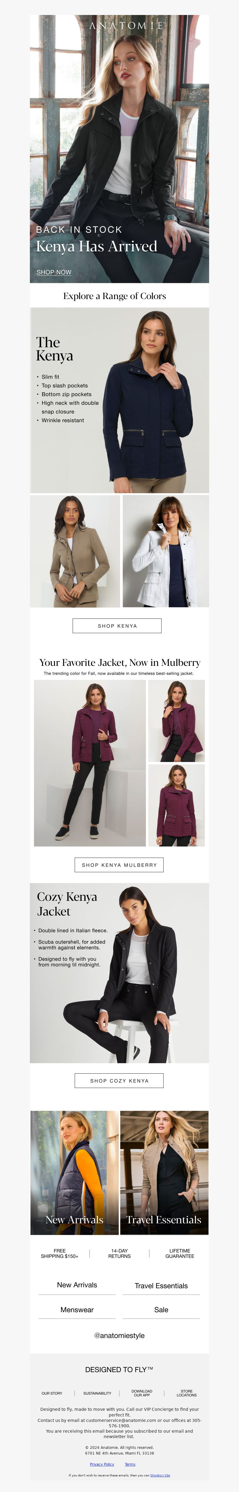Select the khaki Kenya jacket image
Viewport: 239px width, 1492px height.
[x=75, y=551]
